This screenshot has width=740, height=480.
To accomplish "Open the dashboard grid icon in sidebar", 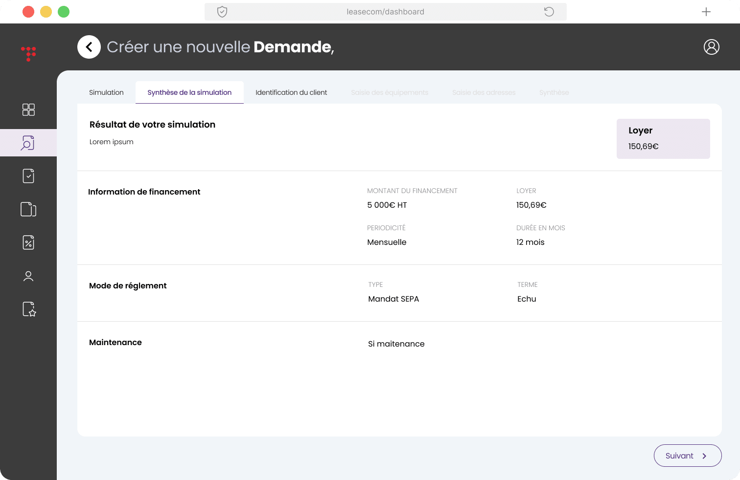I will [28, 110].
